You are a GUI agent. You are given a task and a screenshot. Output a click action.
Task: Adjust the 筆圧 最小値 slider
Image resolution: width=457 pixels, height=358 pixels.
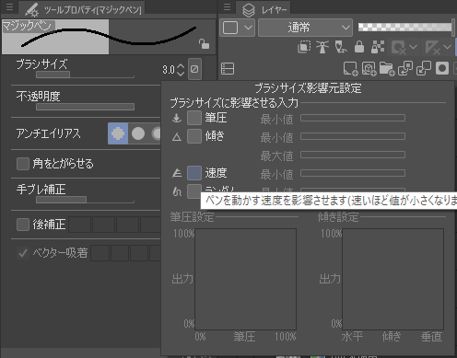[353, 118]
